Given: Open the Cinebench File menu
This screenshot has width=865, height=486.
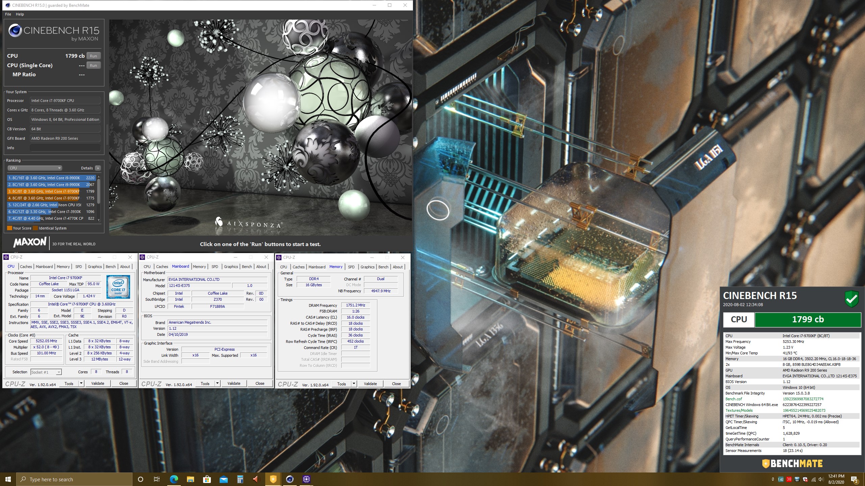Looking at the screenshot, I should 8,14.
